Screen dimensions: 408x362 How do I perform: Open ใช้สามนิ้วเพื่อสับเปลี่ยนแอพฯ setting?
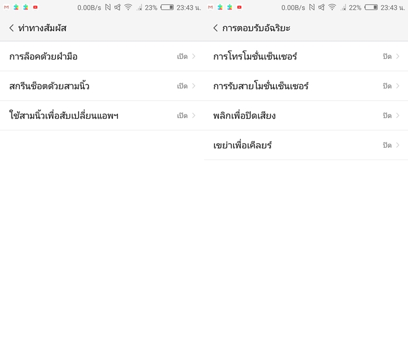64,116
